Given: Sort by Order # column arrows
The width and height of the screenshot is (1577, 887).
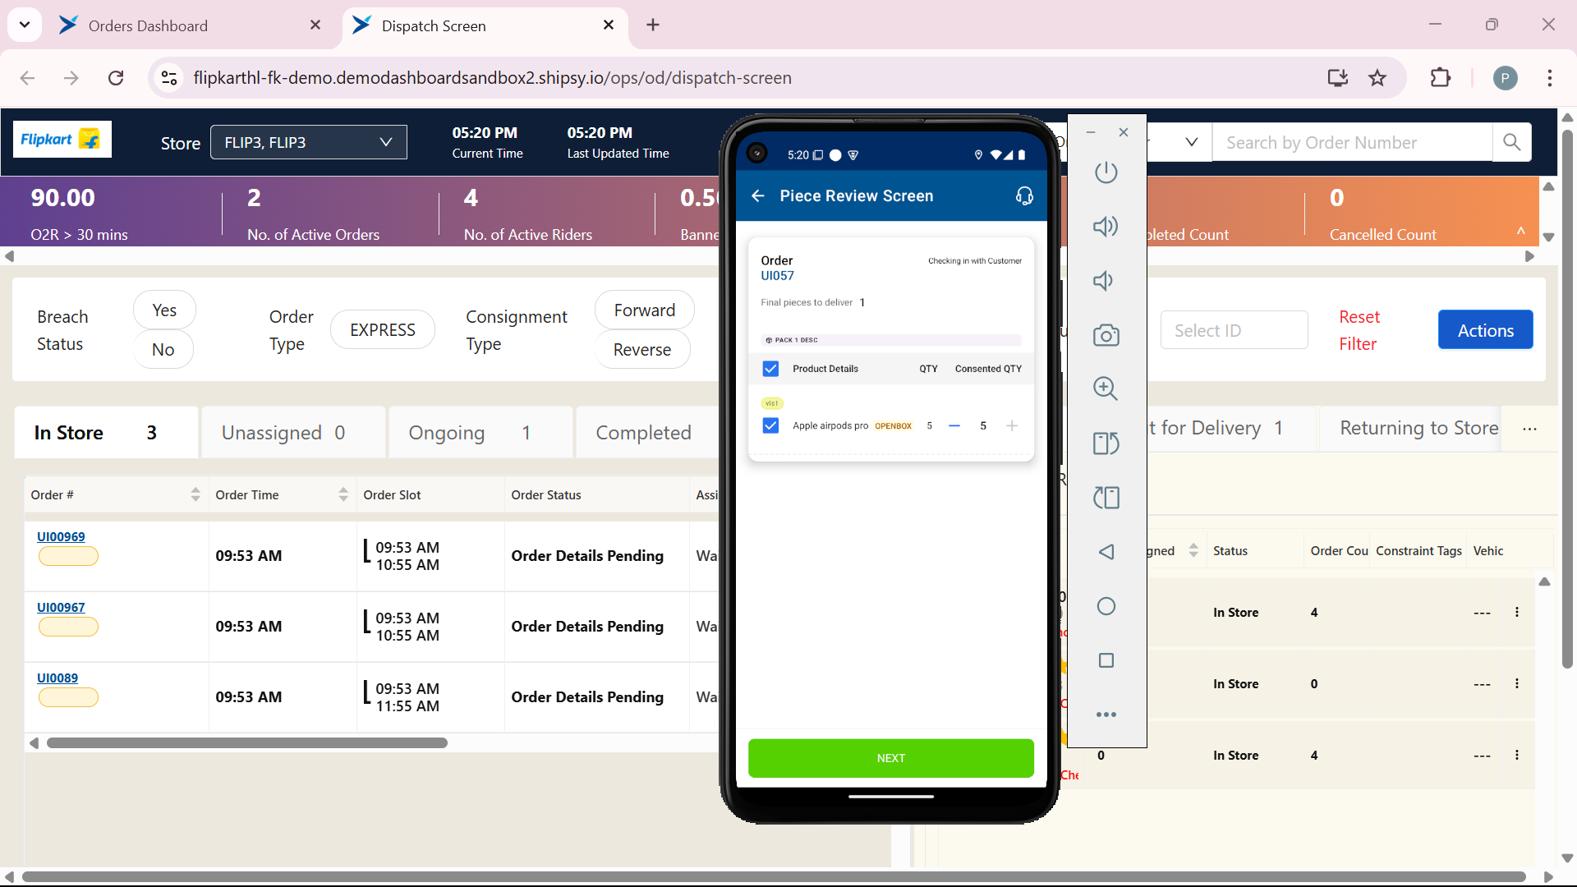Looking at the screenshot, I should pos(195,494).
